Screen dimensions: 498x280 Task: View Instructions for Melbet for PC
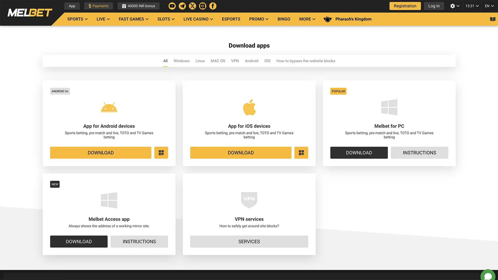419,153
